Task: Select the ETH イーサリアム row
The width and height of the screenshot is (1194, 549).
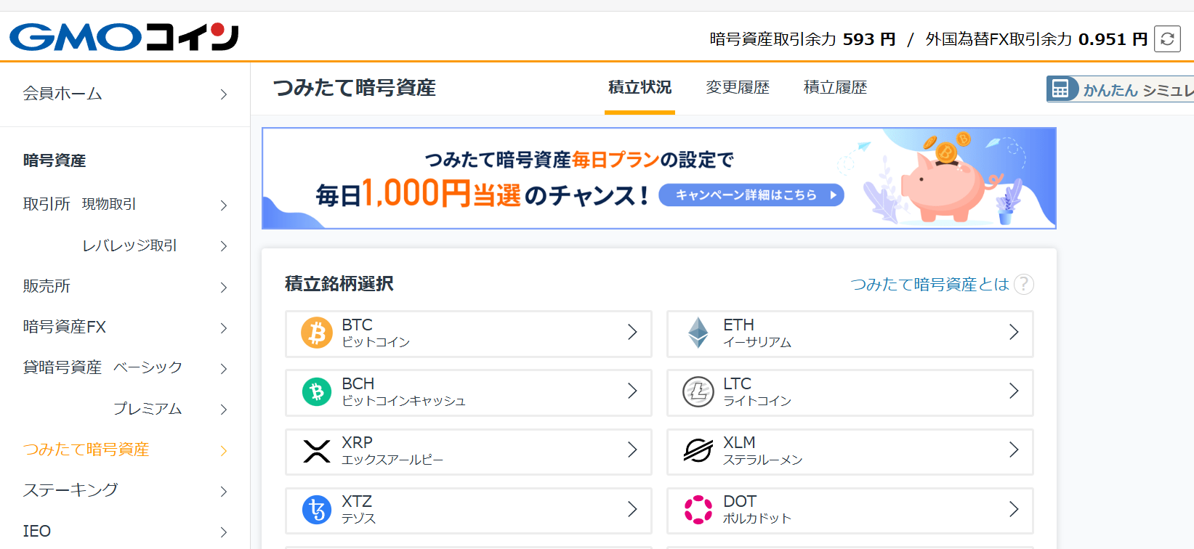Action: coord(850,334)
